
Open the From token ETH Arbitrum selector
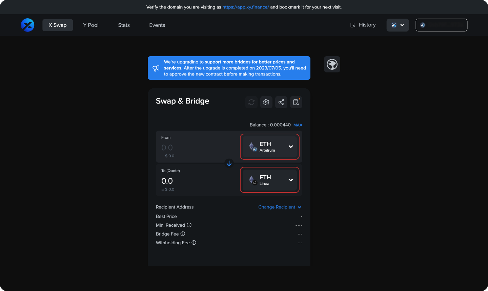click(270, 147)
